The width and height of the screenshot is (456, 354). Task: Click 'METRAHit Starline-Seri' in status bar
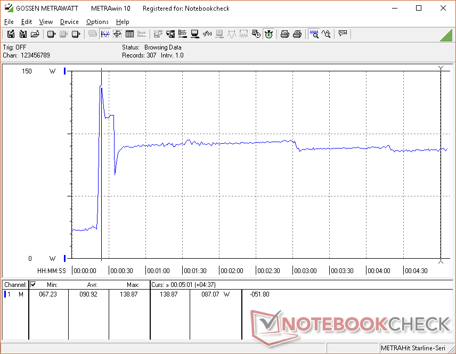click(413, 348)
